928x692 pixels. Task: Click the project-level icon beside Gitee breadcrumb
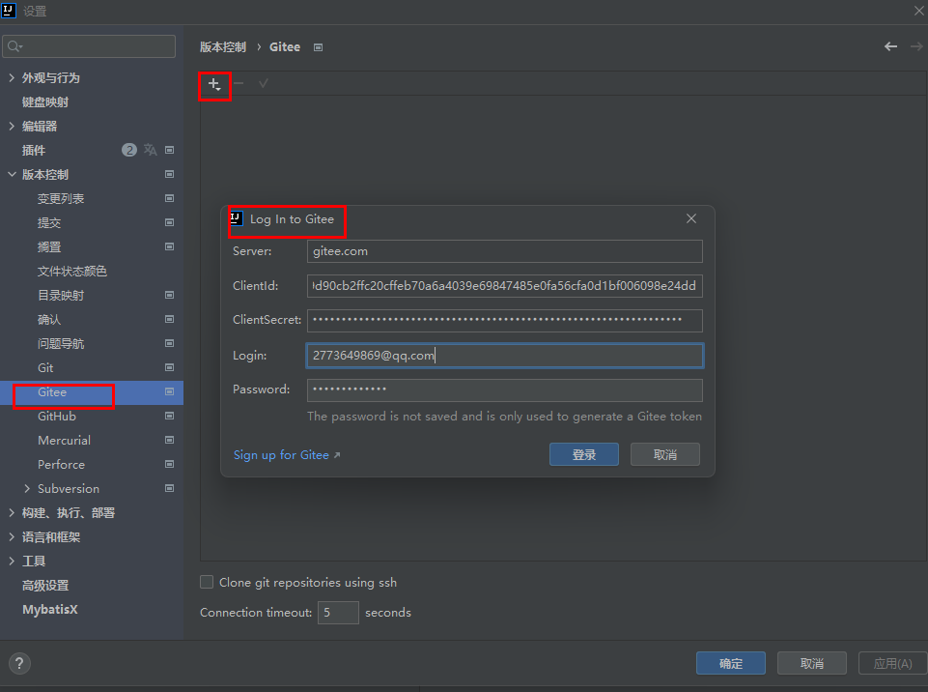pyautogui.click(x=319, y=47)
